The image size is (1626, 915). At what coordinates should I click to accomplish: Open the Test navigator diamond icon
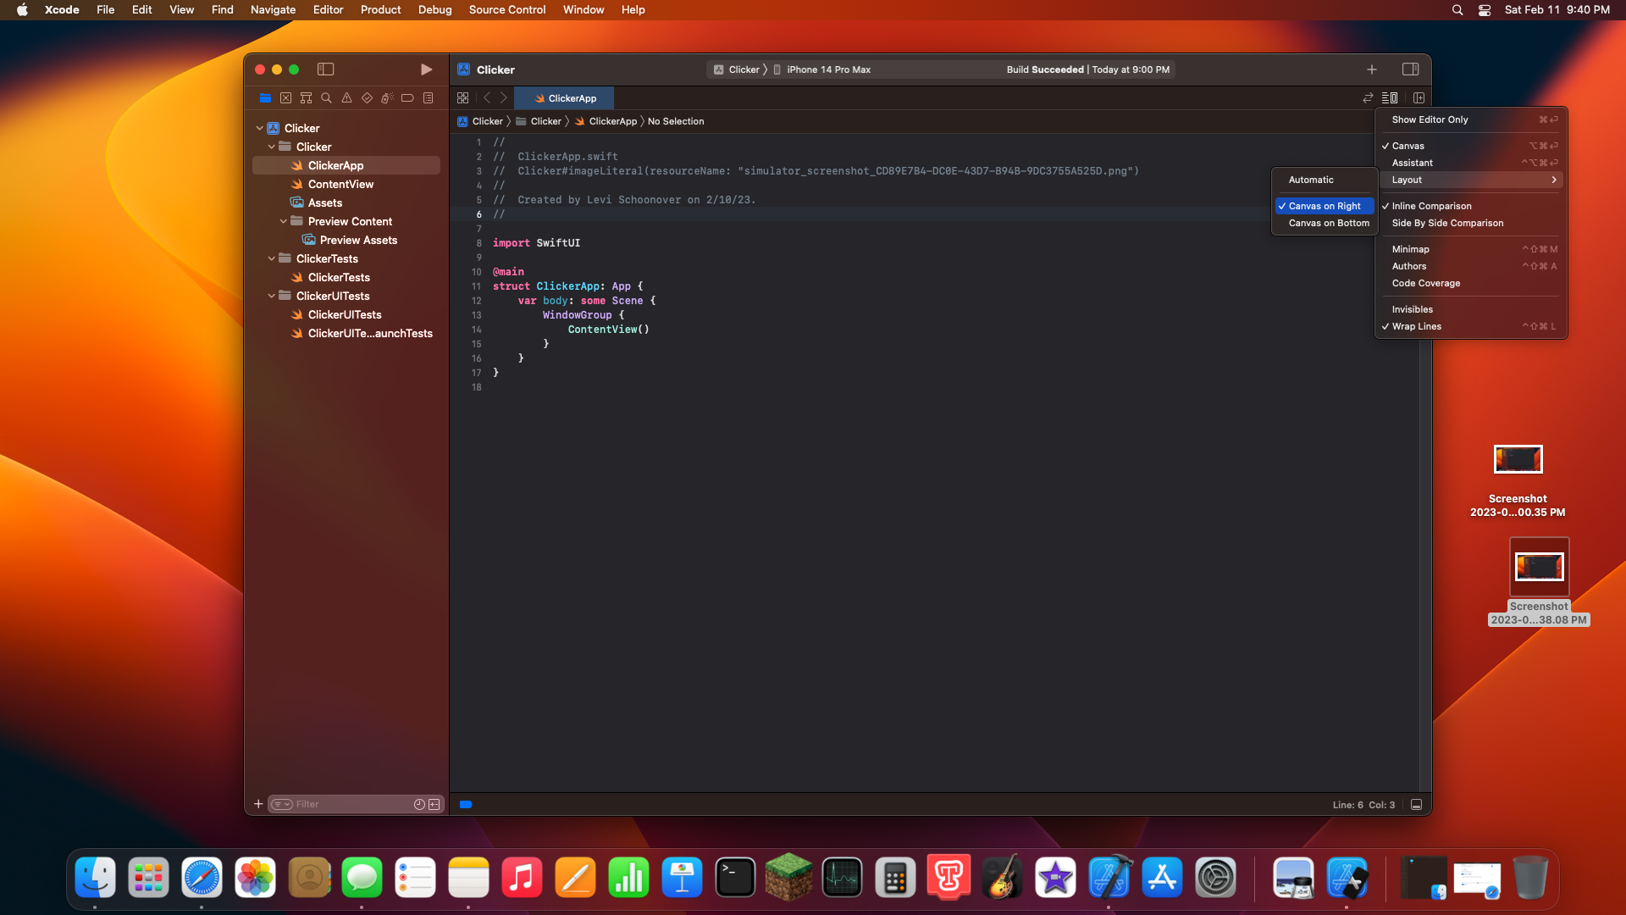[367, 98]
